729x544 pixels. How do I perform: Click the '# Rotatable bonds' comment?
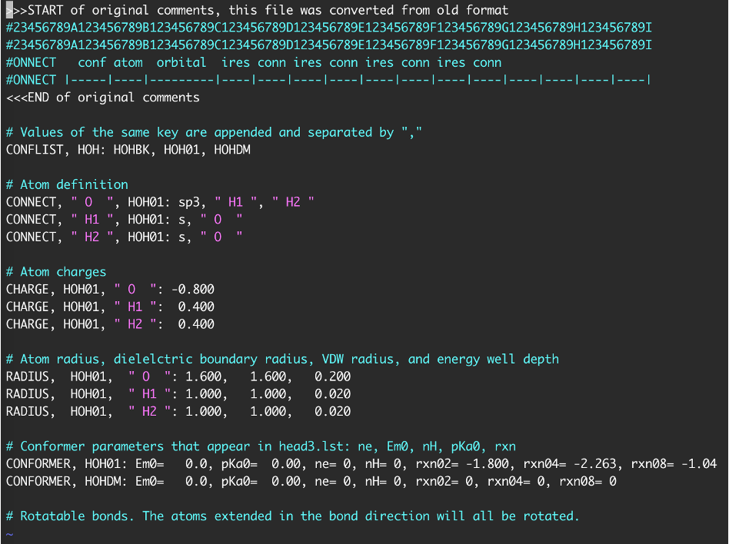(292, 516)
